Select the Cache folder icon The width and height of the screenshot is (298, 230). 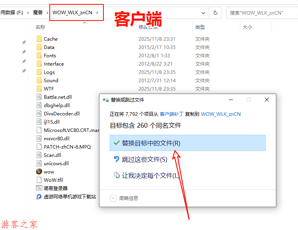(x=39, y=39)
